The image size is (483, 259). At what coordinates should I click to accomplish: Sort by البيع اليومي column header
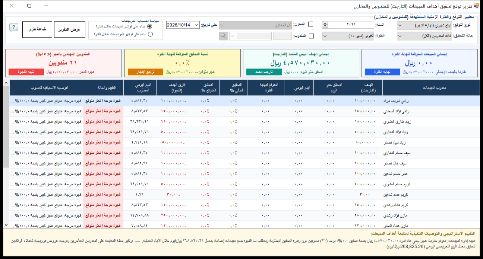click(x=299, y=88)
